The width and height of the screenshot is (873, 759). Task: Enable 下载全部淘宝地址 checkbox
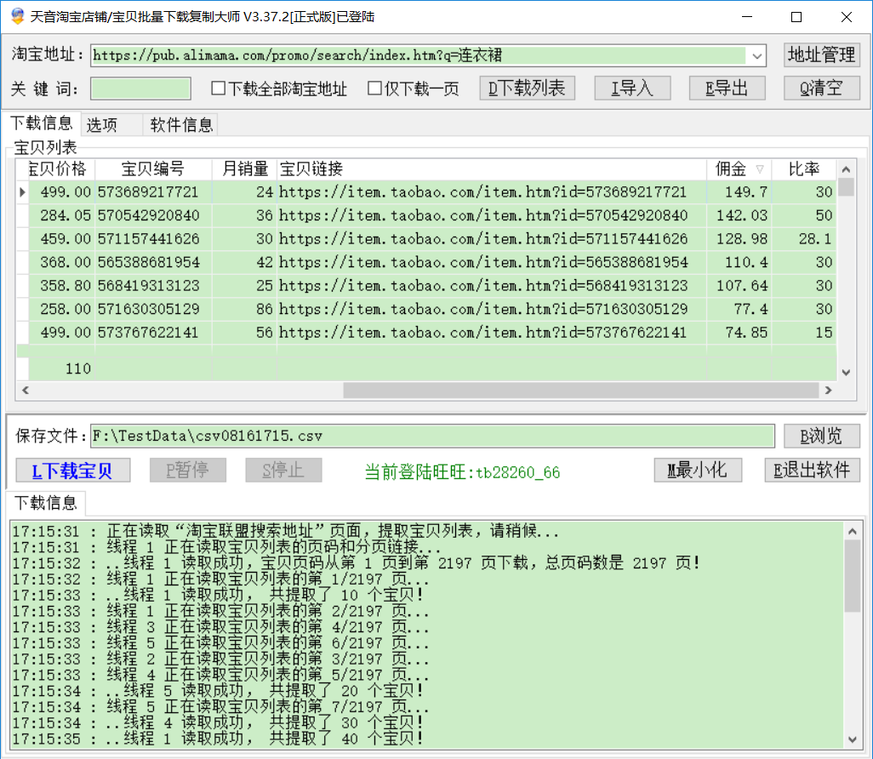[219, 88]
